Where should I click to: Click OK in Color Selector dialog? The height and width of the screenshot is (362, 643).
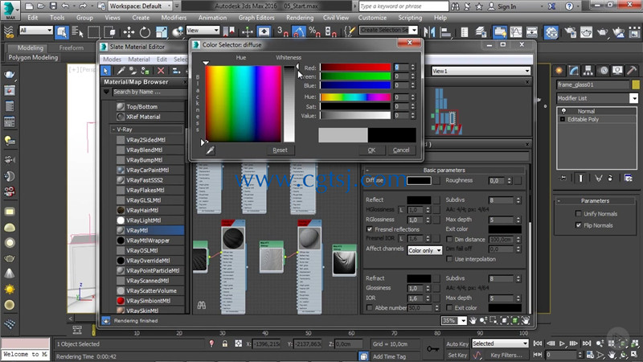click(x=371, y=150)
